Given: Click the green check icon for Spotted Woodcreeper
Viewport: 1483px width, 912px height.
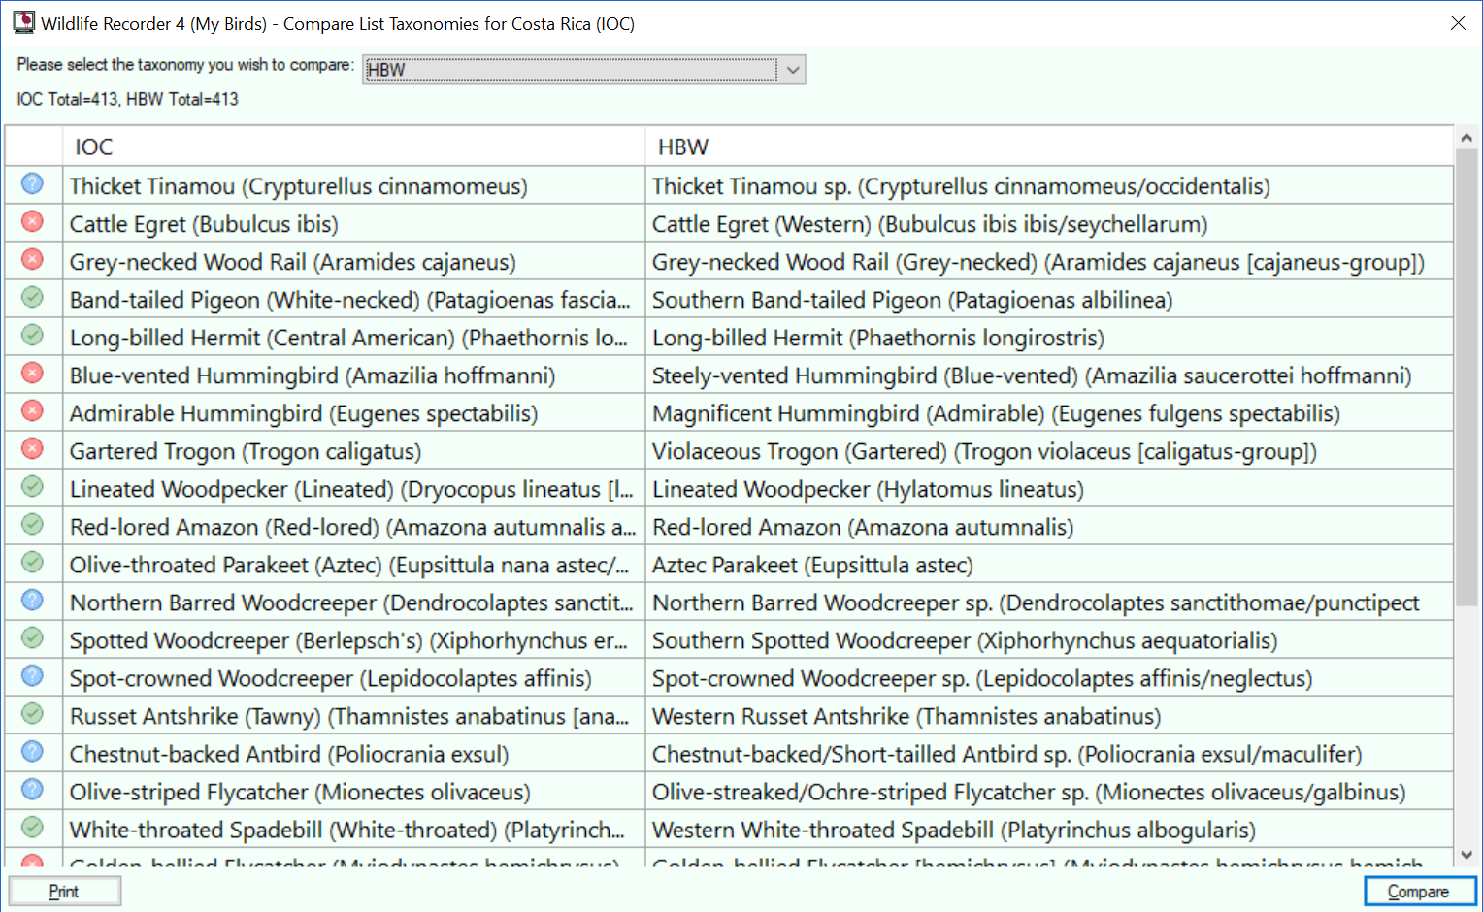Looking at the screenshot, I should 32,637.
